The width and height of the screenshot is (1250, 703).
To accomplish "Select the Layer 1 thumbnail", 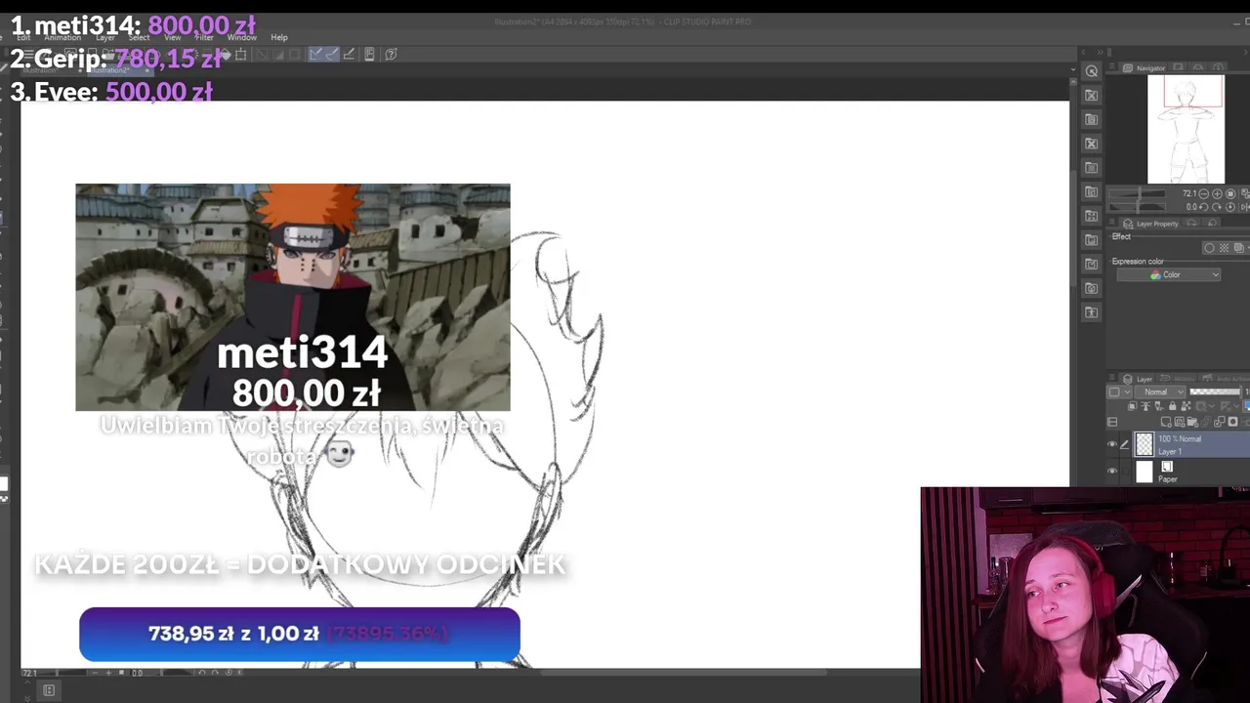I will click(x=1145, y=444).
